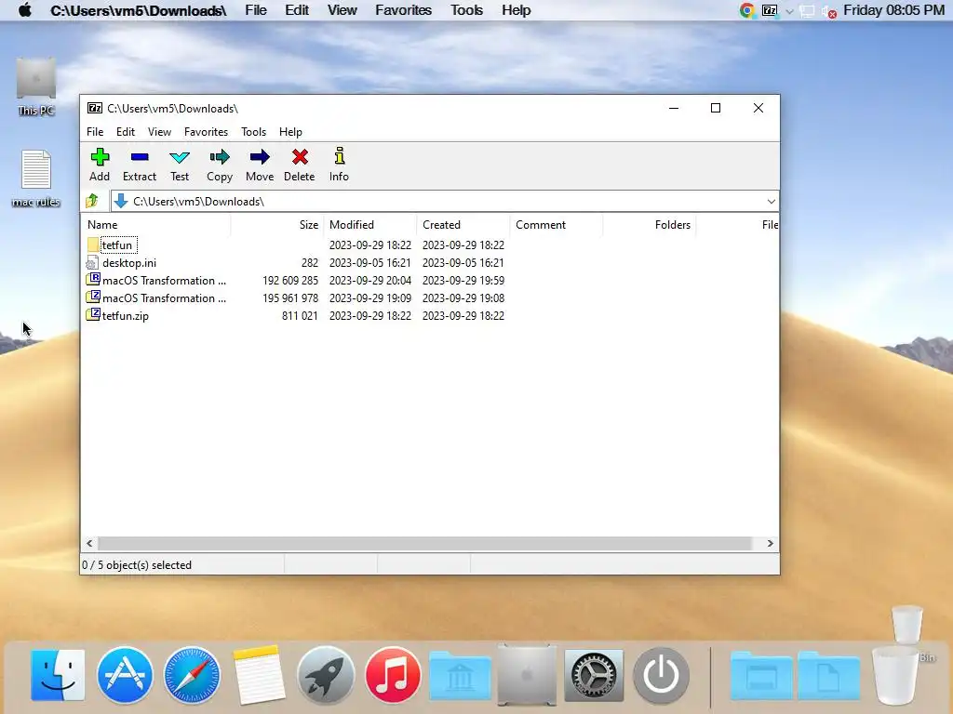
Task: Click the tetfun.zip archive icon
Action: (x=93, y=314)
